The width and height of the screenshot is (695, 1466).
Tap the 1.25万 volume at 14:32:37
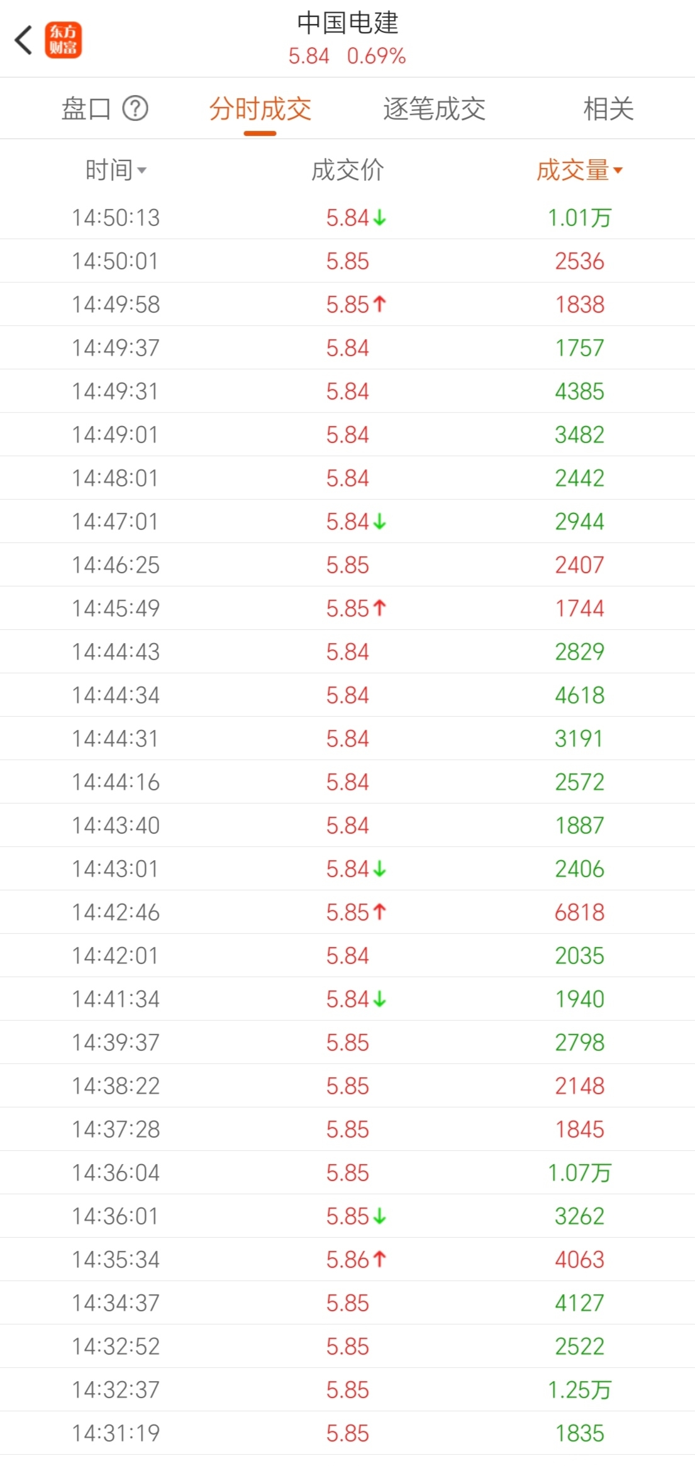(x=579, y=1390)
